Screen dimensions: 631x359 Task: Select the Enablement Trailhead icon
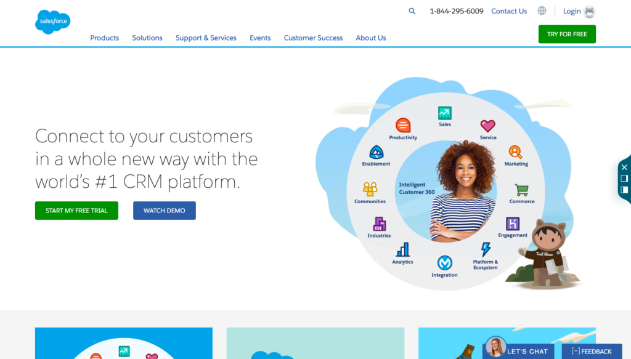(x=377, y=152)
